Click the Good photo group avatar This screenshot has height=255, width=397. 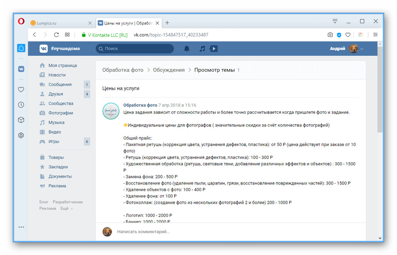click(111, 111)
